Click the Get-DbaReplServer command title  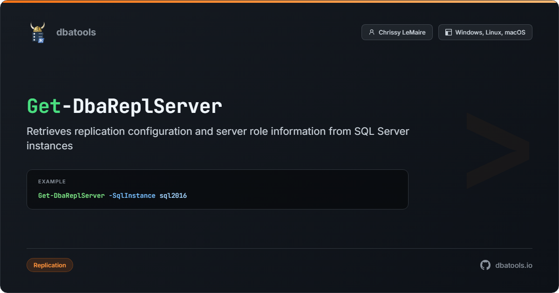click(x=124, y=106)
